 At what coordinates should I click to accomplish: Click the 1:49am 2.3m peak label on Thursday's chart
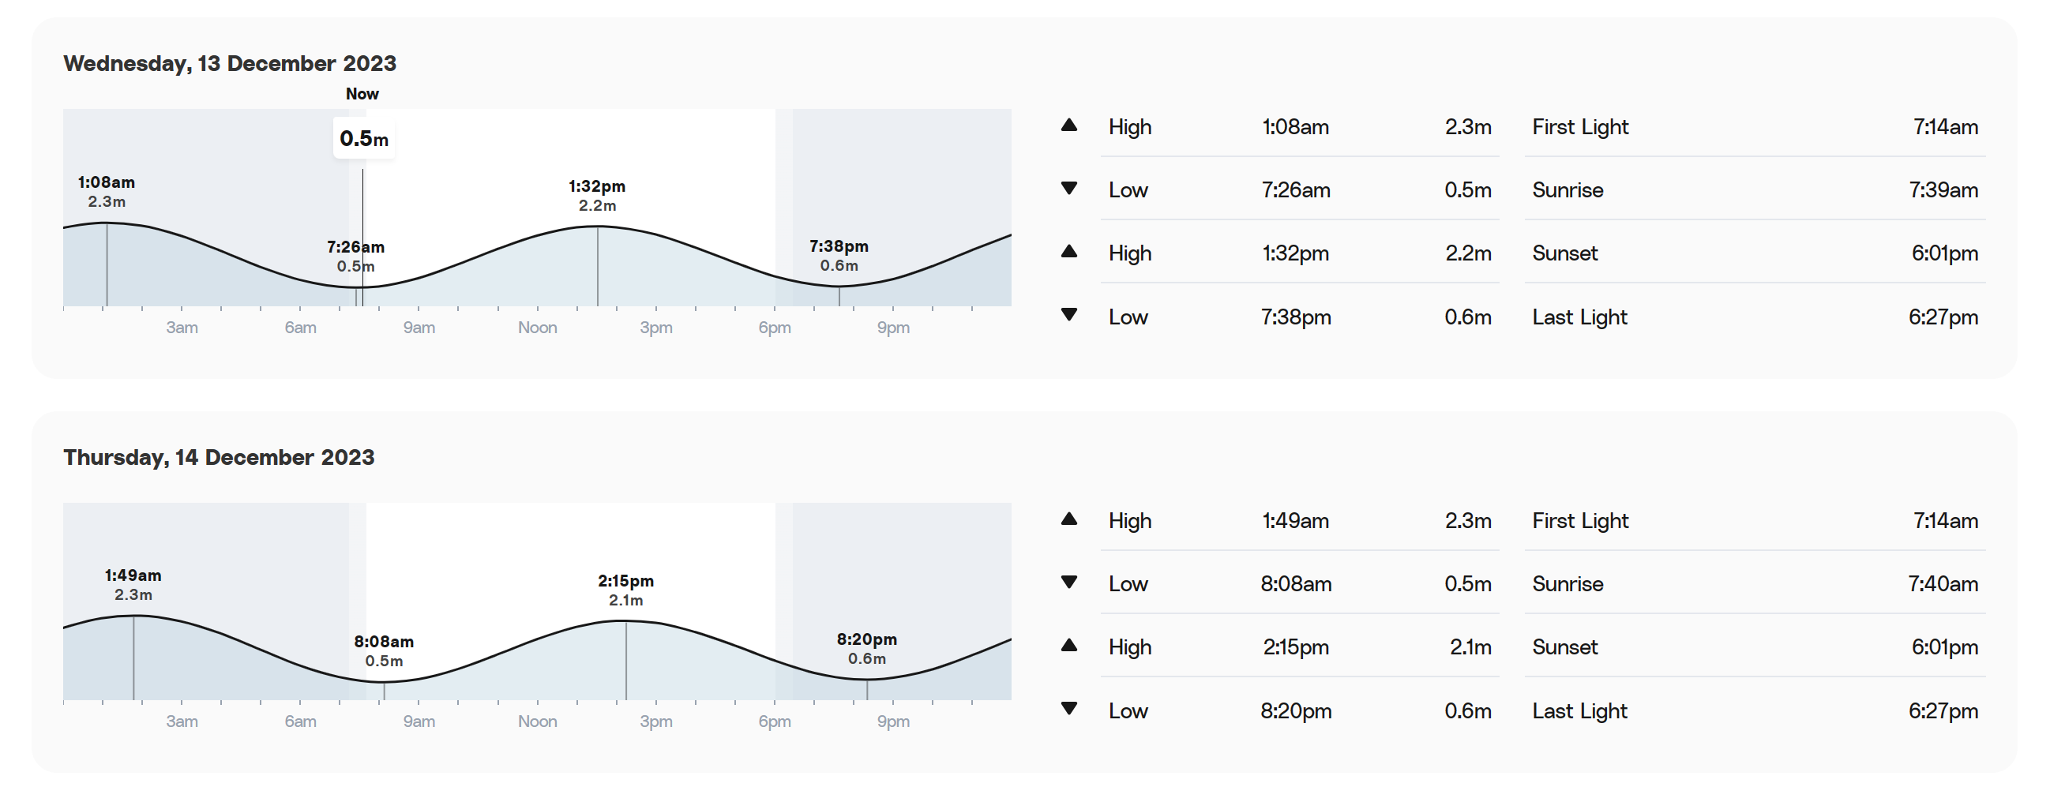coord(133,584)
